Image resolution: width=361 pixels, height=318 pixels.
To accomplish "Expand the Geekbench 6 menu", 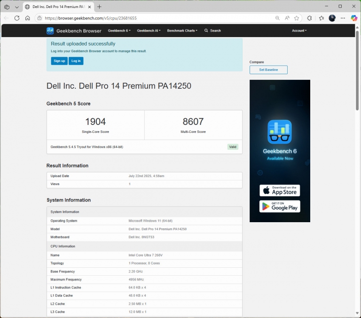I will tap(119, 31).
